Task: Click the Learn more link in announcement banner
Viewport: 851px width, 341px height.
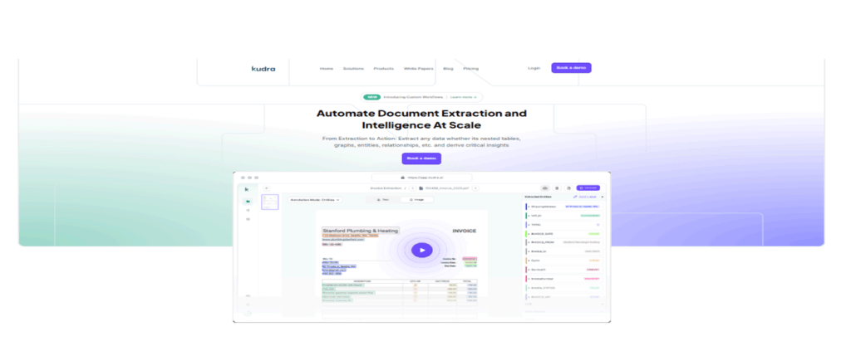Action: (x=464, y=97)
